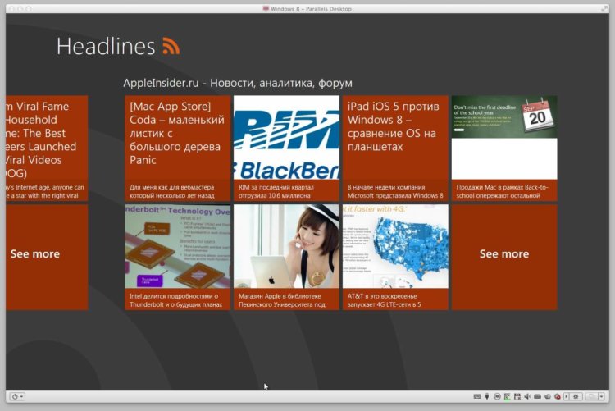Expand the folder dropdown arrow at bottom right
Screen dimensions: 615x411
(x=601, y=396)
